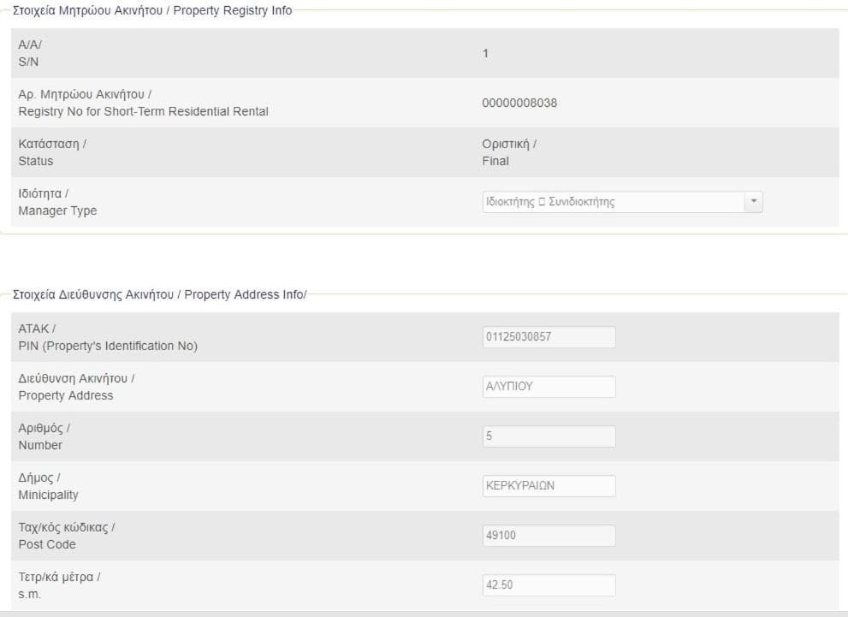
Task: Click the registry number value 00000008038
Action: click(519, 104)
